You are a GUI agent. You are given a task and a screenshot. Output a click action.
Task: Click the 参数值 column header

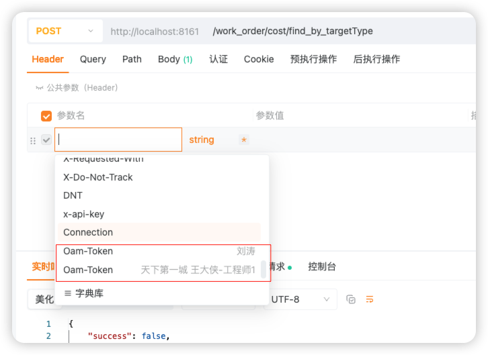coord(270,115)
